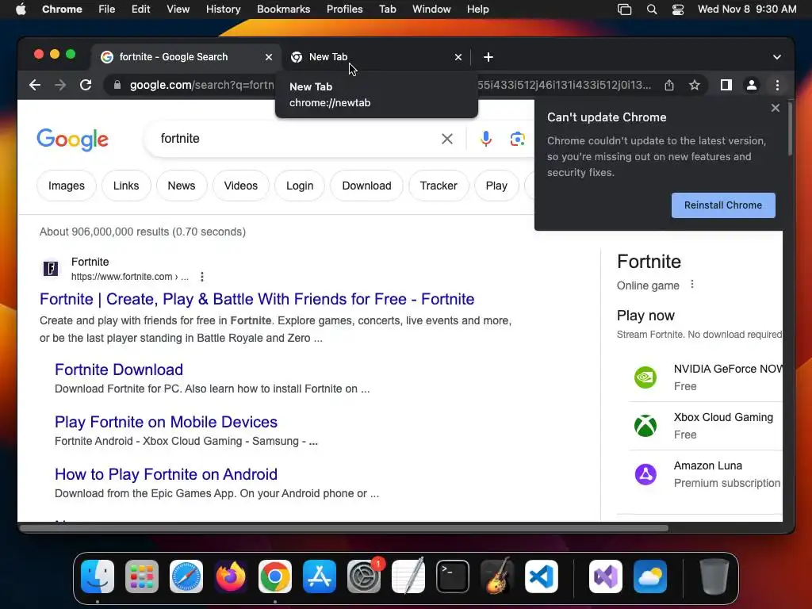Open GarageBand from the dock
This screenshot has height=609, width=812.
497,576
